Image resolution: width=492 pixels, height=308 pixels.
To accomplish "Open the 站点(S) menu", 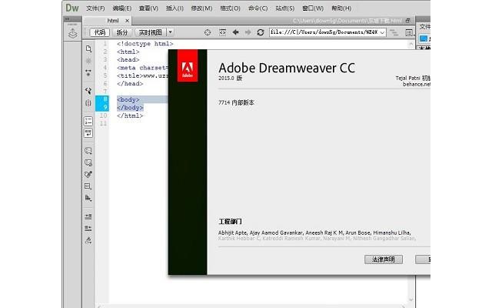I will pos(285,8).
